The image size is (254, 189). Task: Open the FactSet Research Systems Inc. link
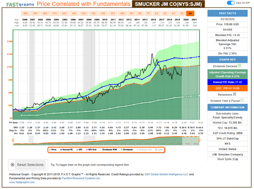(x=82, y=179)
